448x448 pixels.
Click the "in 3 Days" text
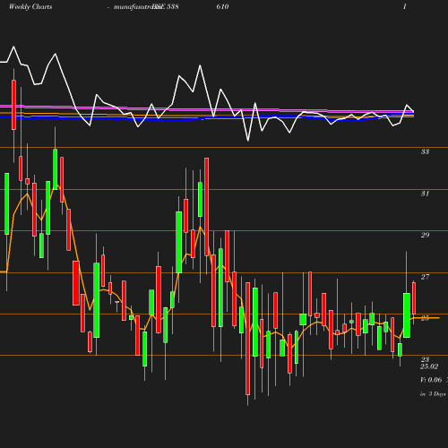(433, 394)
